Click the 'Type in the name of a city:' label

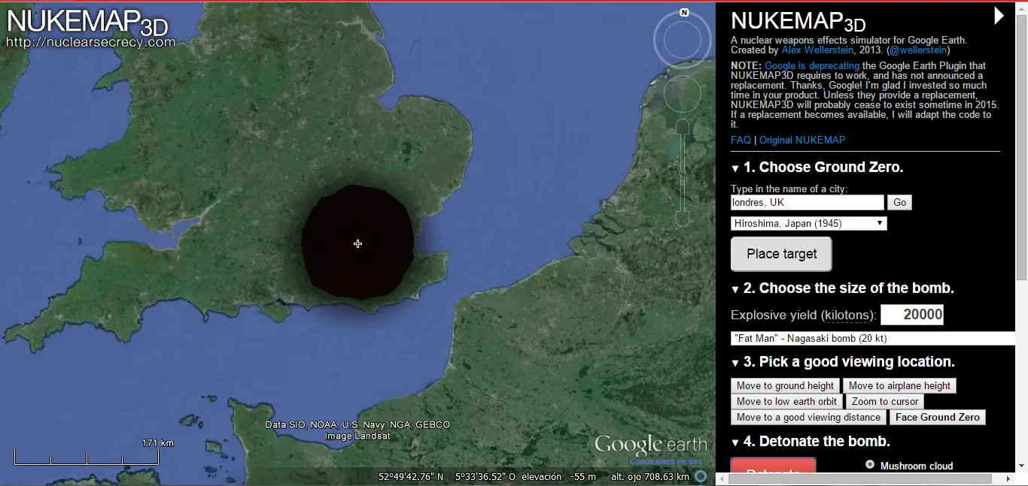tap(789, 189)
